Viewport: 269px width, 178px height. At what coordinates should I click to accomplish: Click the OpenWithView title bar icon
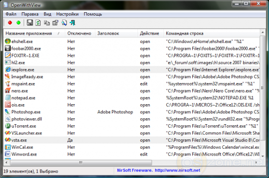[x=6, y=5]
